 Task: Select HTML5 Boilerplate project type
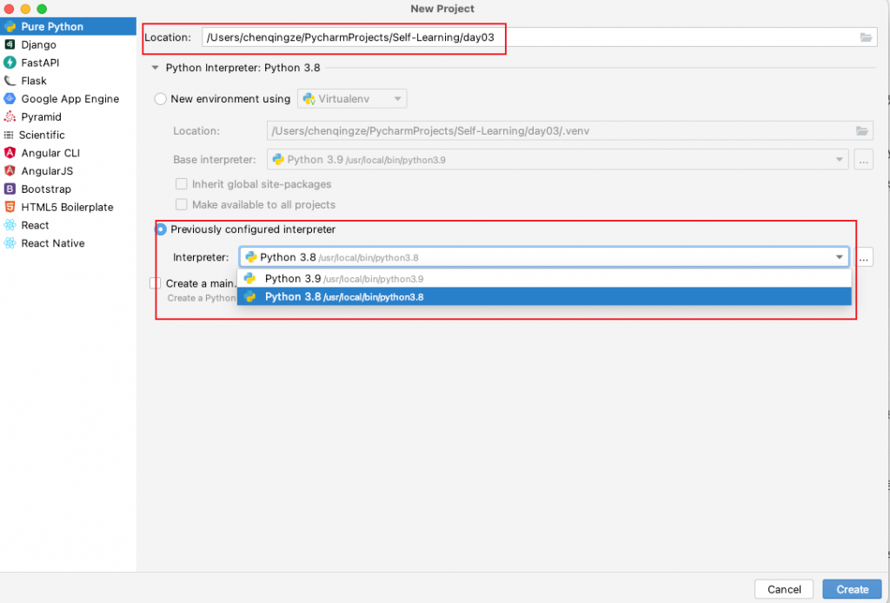68,207
